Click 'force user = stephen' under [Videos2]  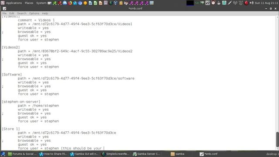coord(38,67)
